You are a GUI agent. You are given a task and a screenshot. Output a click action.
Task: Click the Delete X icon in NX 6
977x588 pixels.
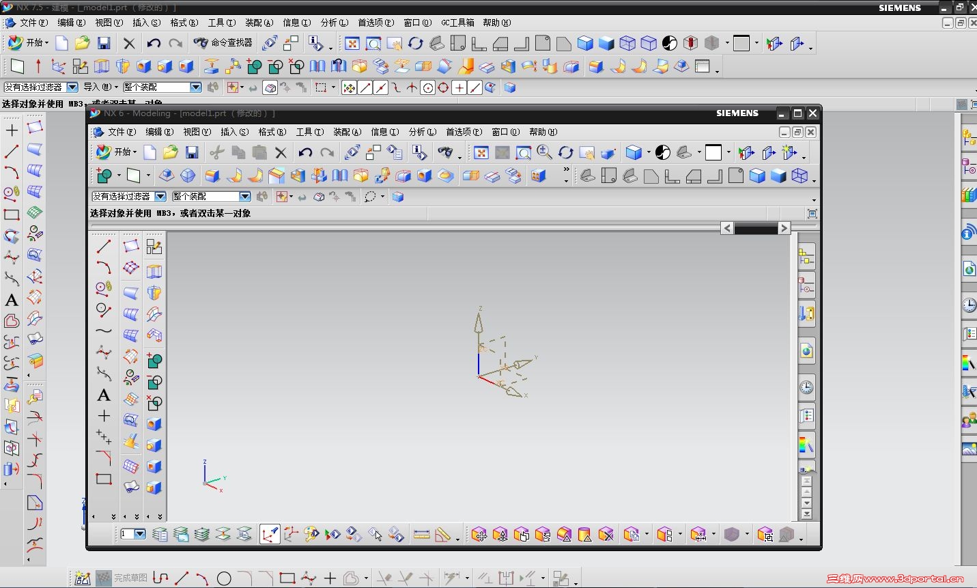pos(281,152)
